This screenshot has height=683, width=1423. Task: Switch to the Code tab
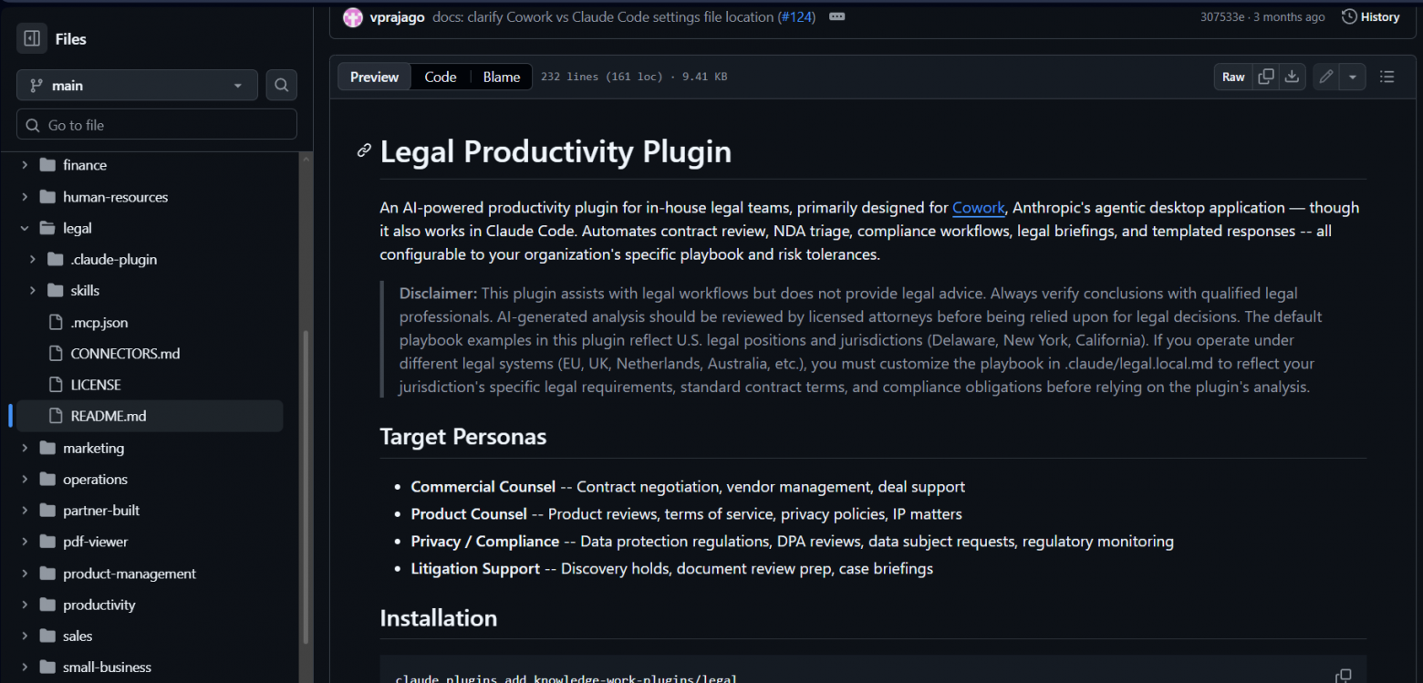click(440, 77)
